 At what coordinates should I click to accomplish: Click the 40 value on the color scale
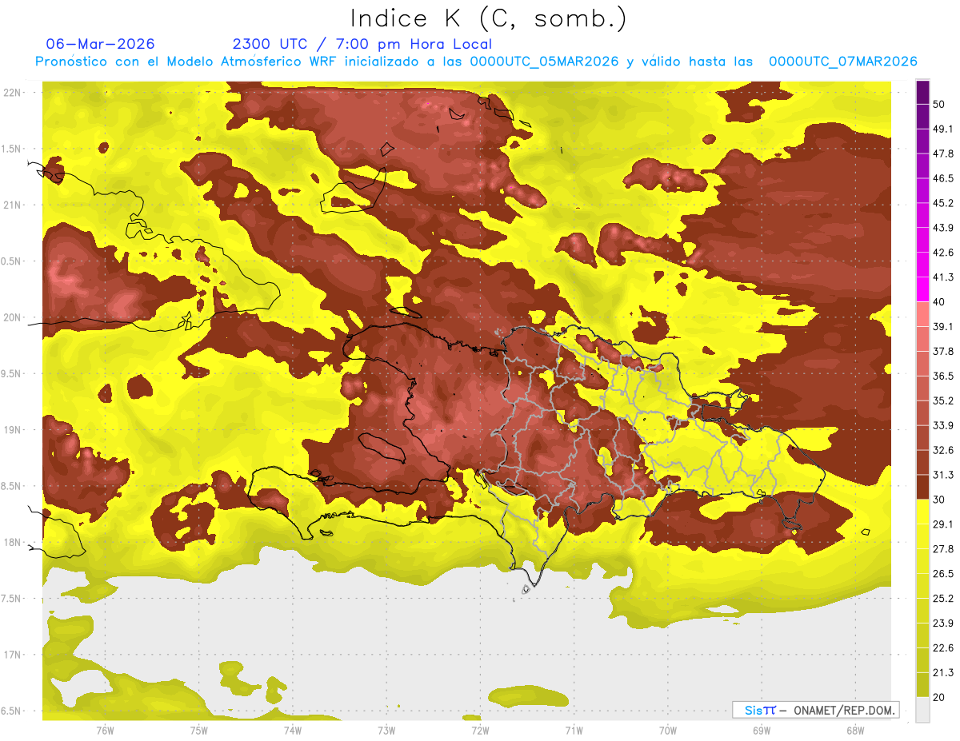[940, 302]
